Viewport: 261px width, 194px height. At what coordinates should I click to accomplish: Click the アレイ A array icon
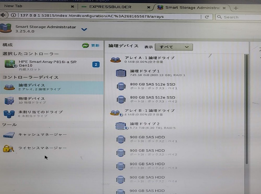115,60
